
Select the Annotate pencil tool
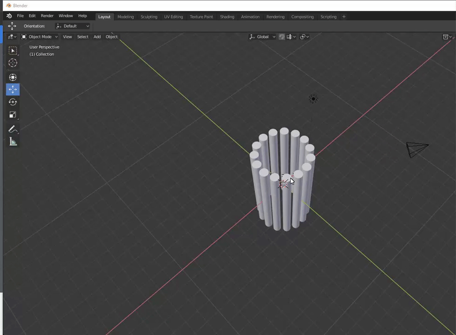tap(13, 129)
